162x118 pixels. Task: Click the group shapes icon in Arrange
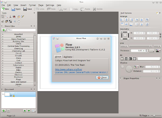click(x=147, y=20)
